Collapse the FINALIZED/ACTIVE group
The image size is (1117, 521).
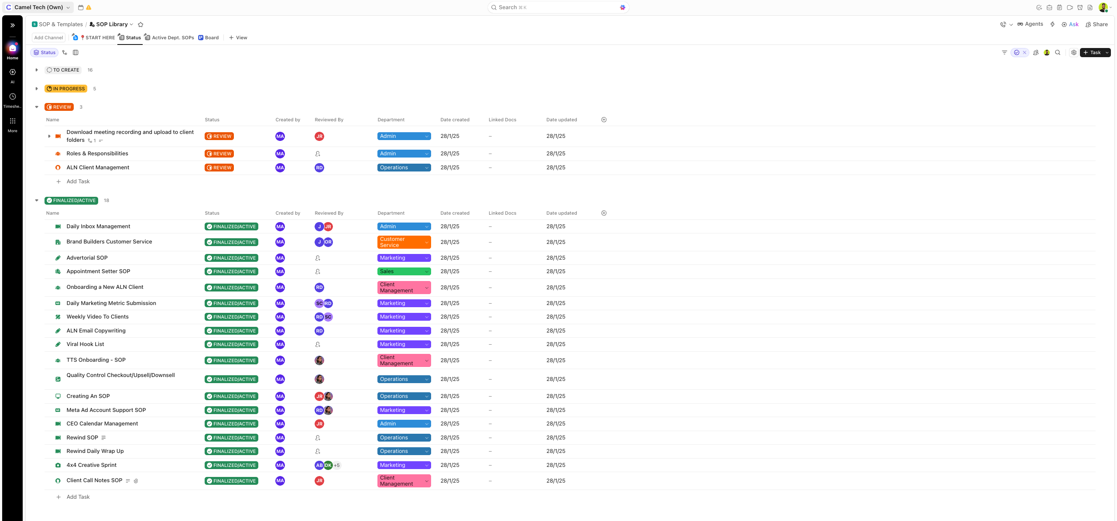coord(37,200)
